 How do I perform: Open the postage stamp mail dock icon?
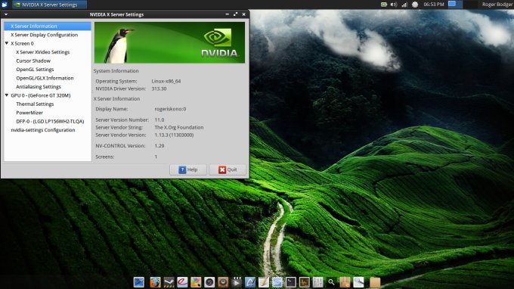pyautogui.click(x=277, y=281)
